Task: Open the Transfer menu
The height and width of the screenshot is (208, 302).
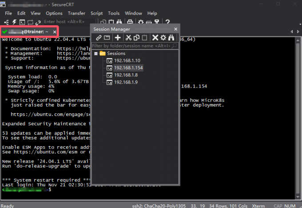Action: pos(76,13)
